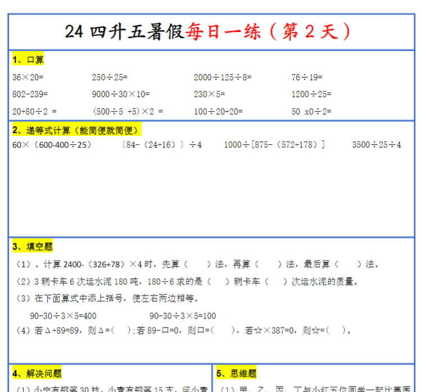Click the problem '9000÷30×10='
The width and height of the screenshot is (422, 392).
click(x=121, y=94)
